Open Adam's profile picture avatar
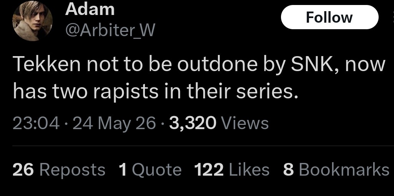Image resolution: width=394 pixels, height=196 pixels. [x=32, y=21]
